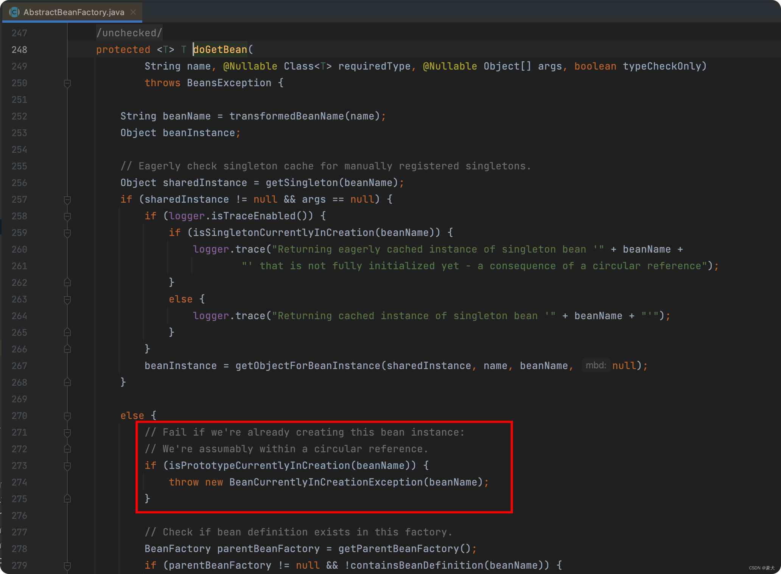Fold the isPrototypeCurrentlyInCreation block at line 273
This screenshot has width=781, height=574.
(67, 466)
